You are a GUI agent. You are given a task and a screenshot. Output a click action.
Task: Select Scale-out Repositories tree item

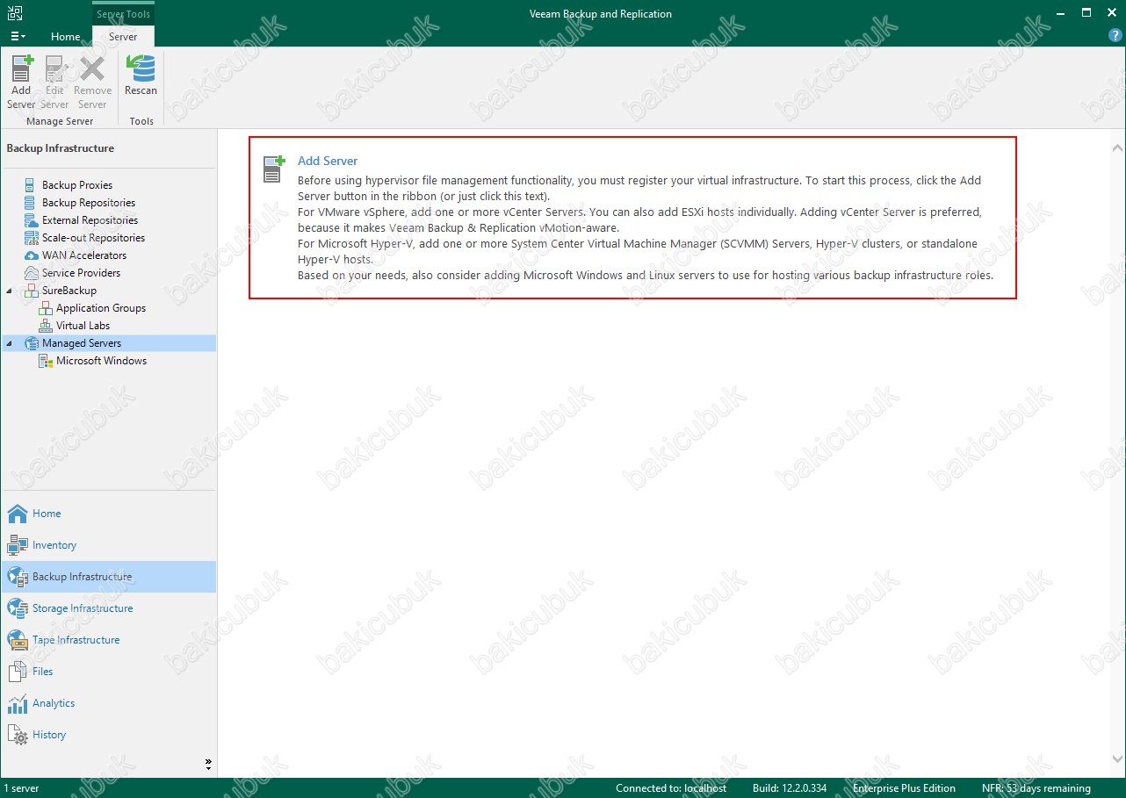[93, 238]
